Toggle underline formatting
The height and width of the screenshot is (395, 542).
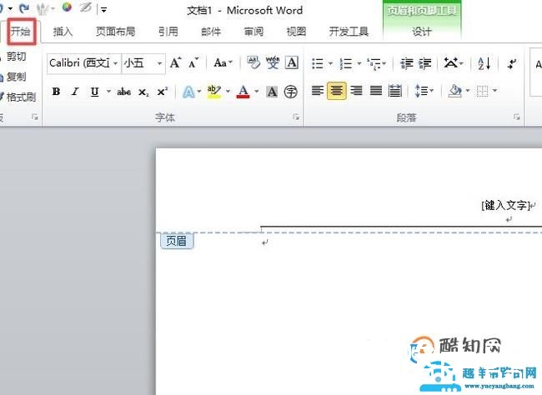(94, 92)
